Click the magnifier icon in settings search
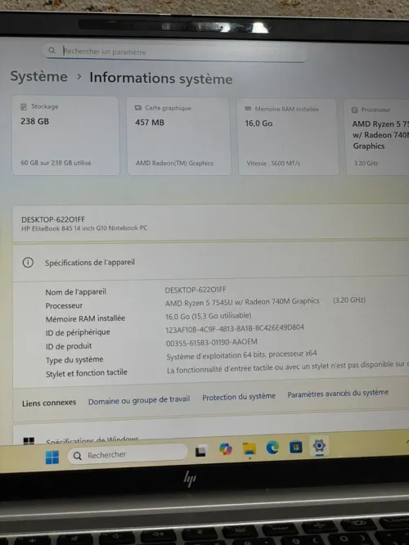This screenshot has width=409, height=545. pyautogui.click(x=52, y=51)
